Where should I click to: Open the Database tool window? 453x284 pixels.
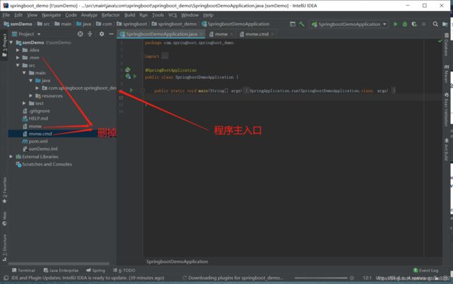pos(446,45)
